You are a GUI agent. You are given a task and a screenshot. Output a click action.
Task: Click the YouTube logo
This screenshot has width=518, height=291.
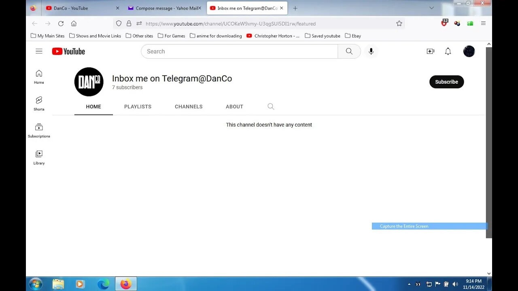pyautogui.click(x=68, y=51)
